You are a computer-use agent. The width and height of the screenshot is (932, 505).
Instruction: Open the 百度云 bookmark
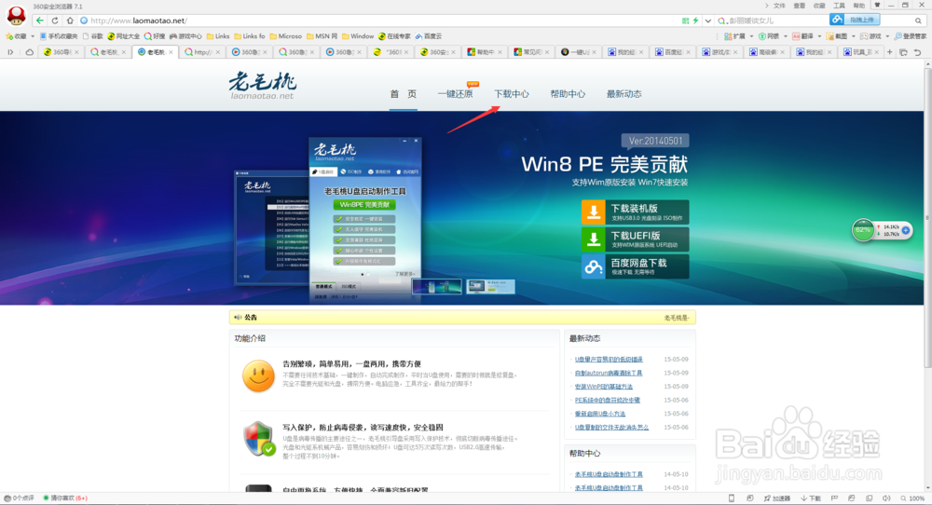[429, 36]
